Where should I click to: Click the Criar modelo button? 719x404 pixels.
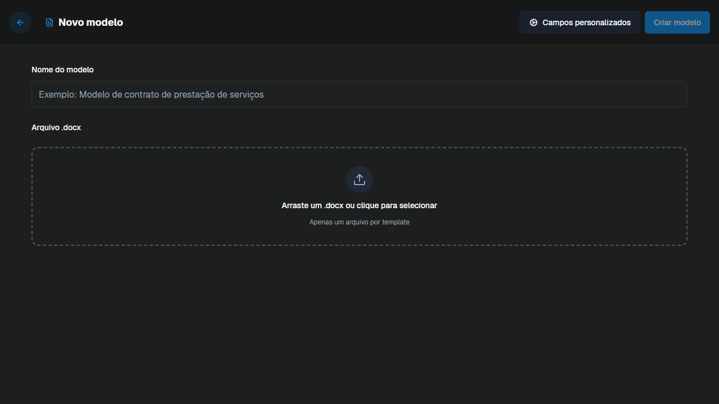coord(677,22)
